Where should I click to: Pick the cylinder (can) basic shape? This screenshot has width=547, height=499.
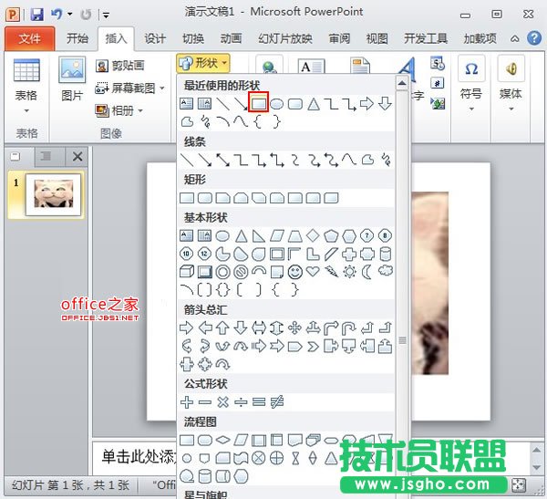pyautogui.click(x=385, y=254)
